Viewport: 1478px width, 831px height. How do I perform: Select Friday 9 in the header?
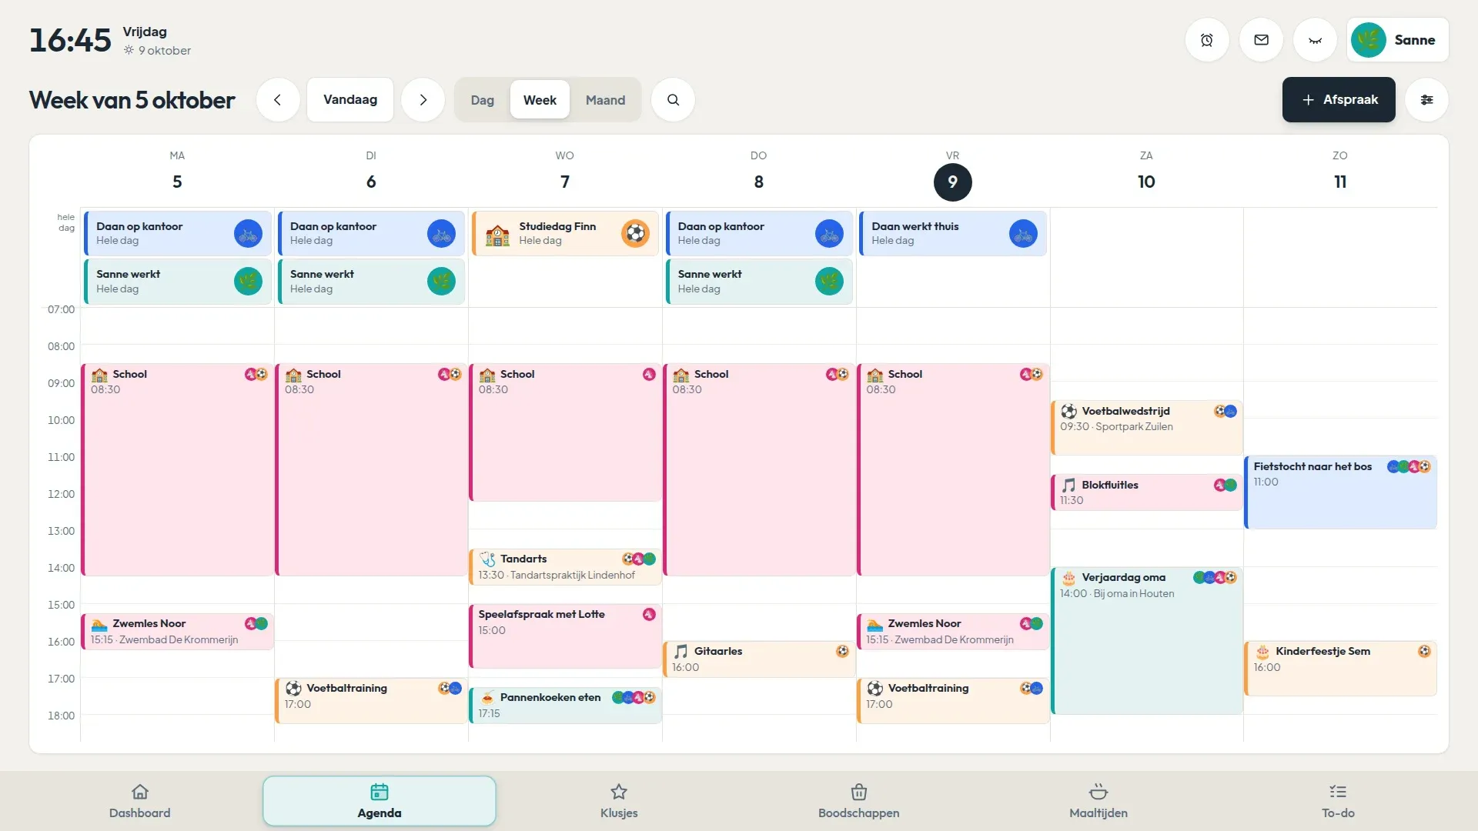point(952,182)
